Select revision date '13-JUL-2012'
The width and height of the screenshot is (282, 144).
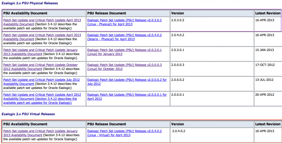click(x=264, y=80)
